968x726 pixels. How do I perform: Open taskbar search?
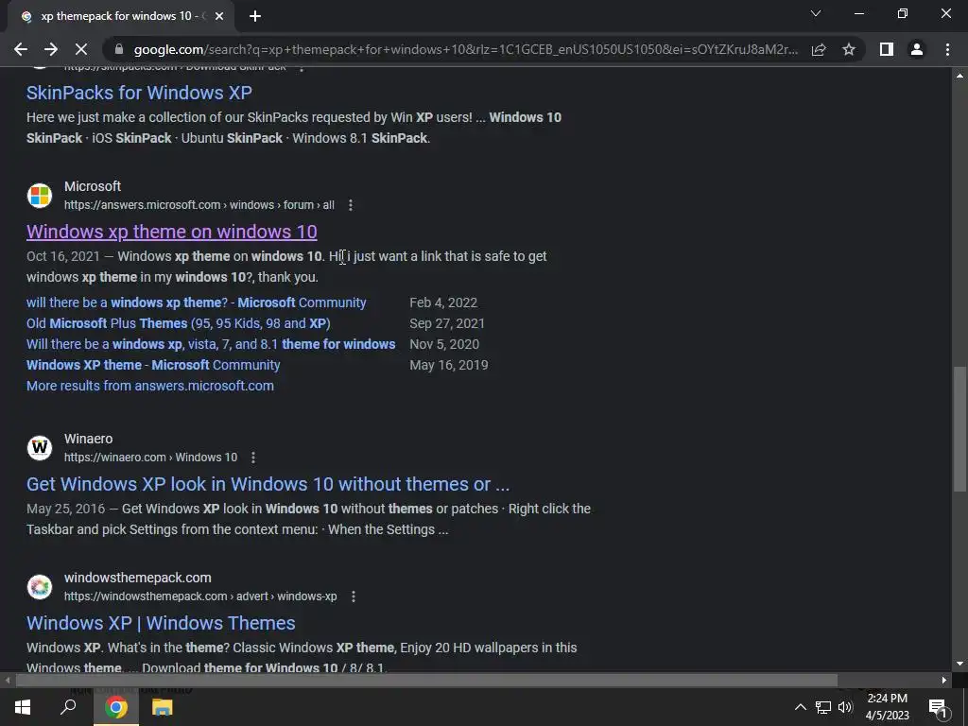point(68,707)
